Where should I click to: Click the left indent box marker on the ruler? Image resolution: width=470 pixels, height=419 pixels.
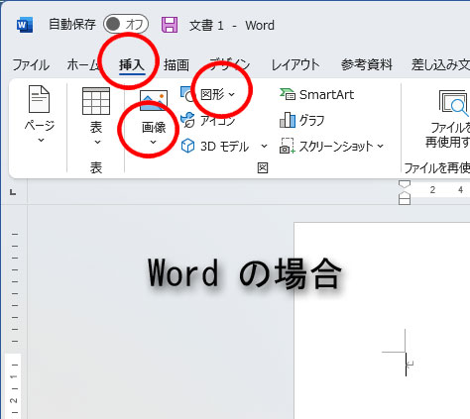405,201
